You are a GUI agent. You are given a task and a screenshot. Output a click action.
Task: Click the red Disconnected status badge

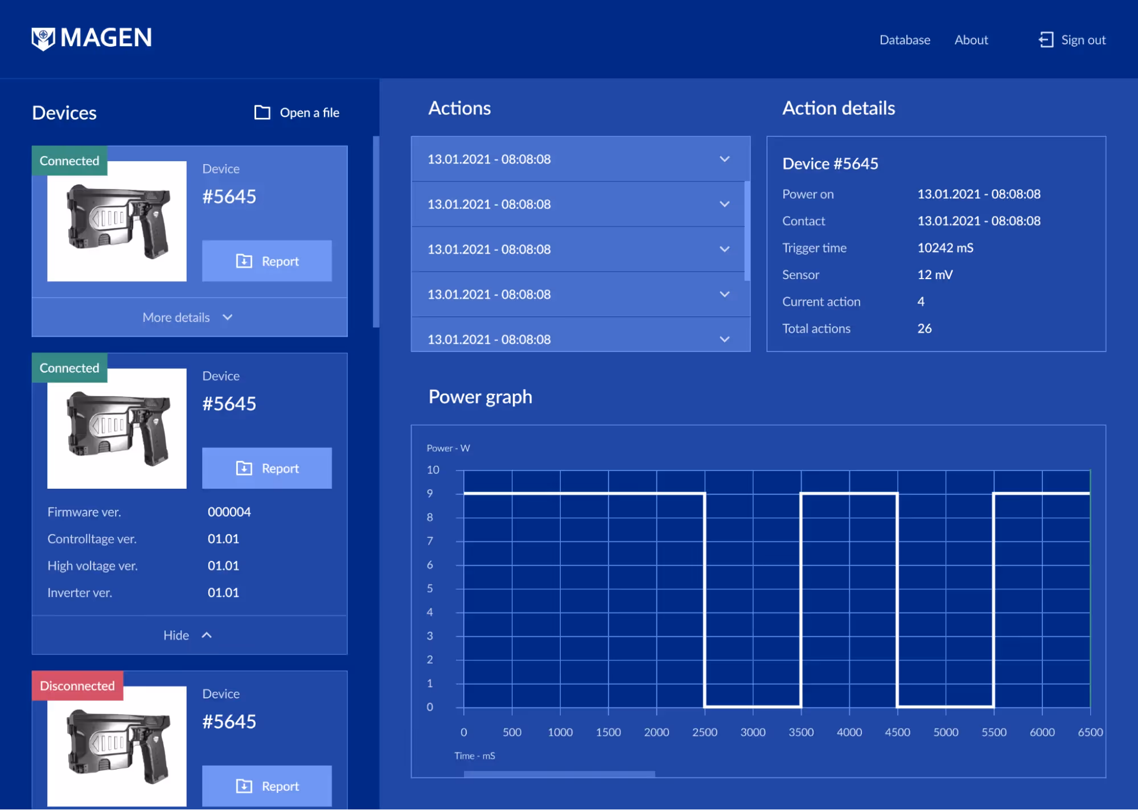point(77,685)
